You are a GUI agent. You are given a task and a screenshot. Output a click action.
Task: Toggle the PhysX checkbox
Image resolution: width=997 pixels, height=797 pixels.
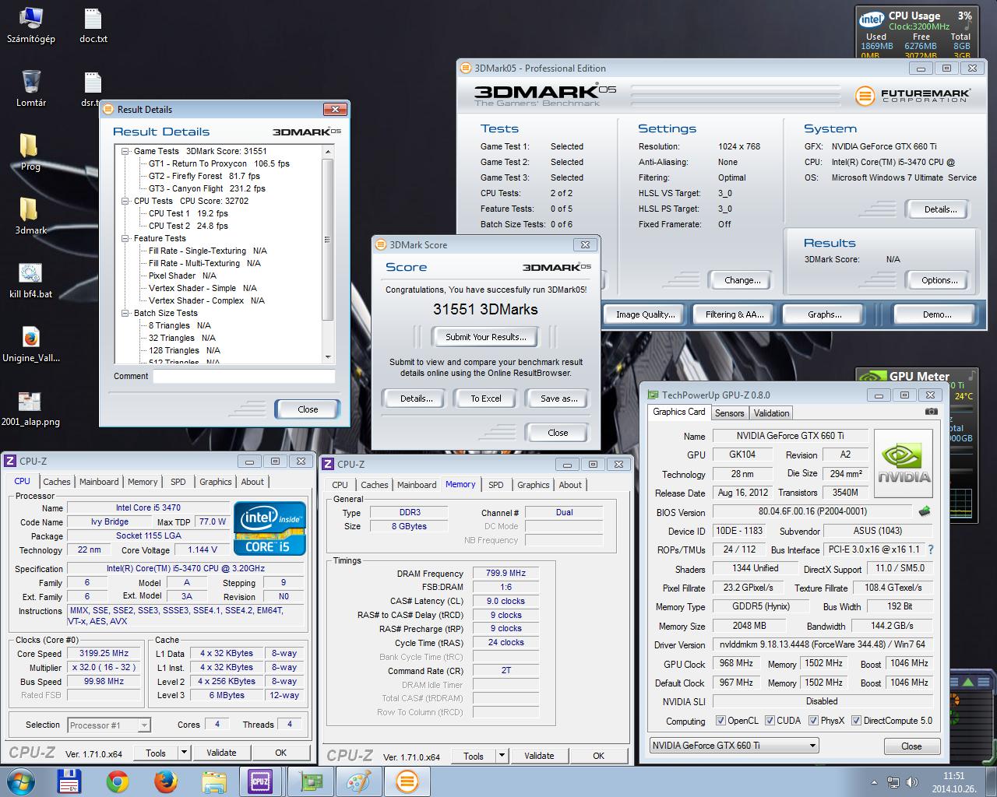click(813, 721)
